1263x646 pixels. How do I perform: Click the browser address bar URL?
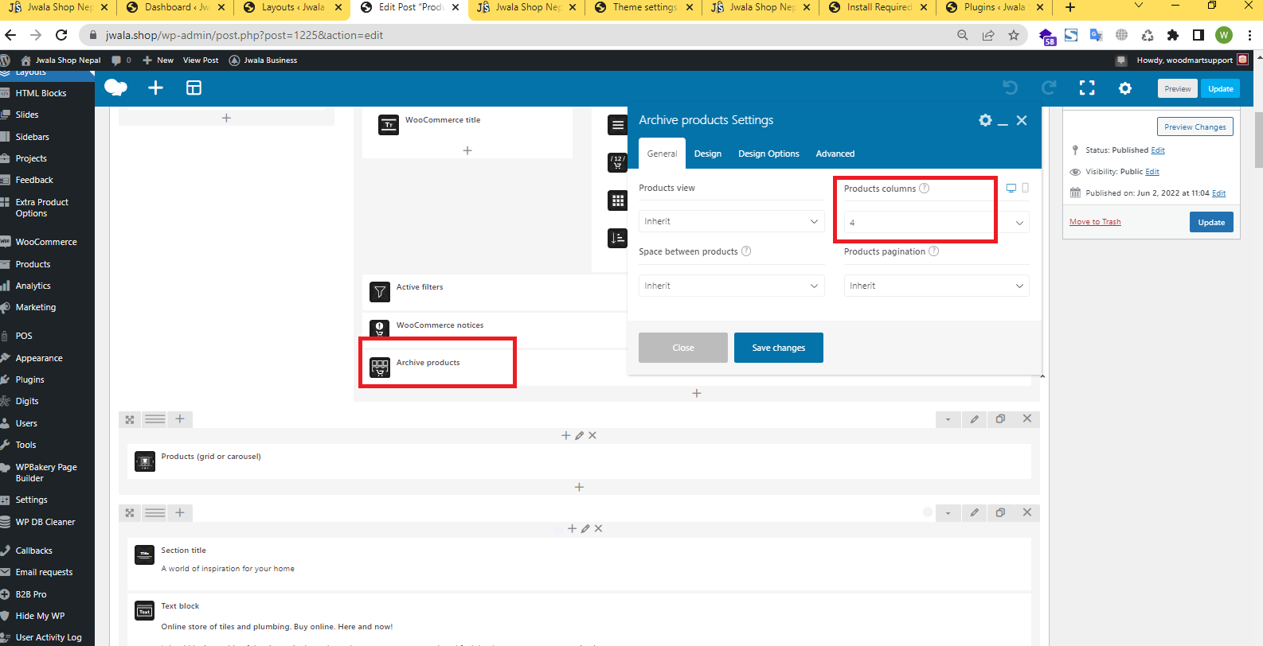(x=244, y=35)
